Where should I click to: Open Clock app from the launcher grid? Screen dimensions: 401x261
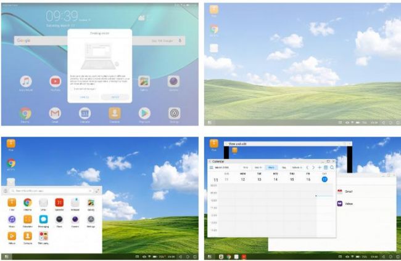tap(59, 219)
